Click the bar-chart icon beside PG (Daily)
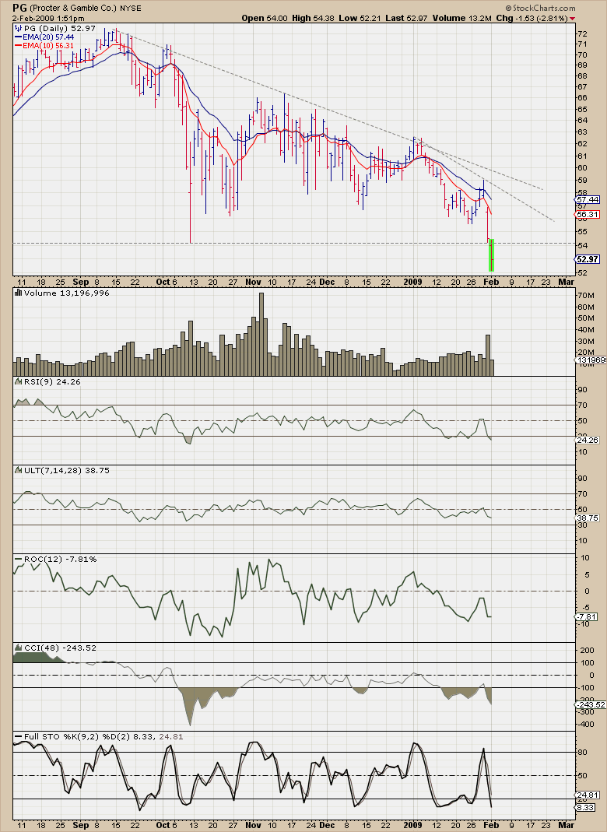The height and width of the screenshot is (832, 607). (18, 28)
